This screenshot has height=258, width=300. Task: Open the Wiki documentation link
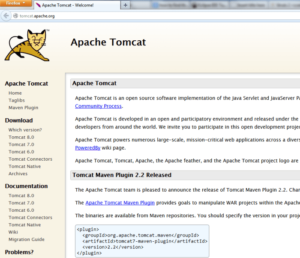click(x=13, y=232)
